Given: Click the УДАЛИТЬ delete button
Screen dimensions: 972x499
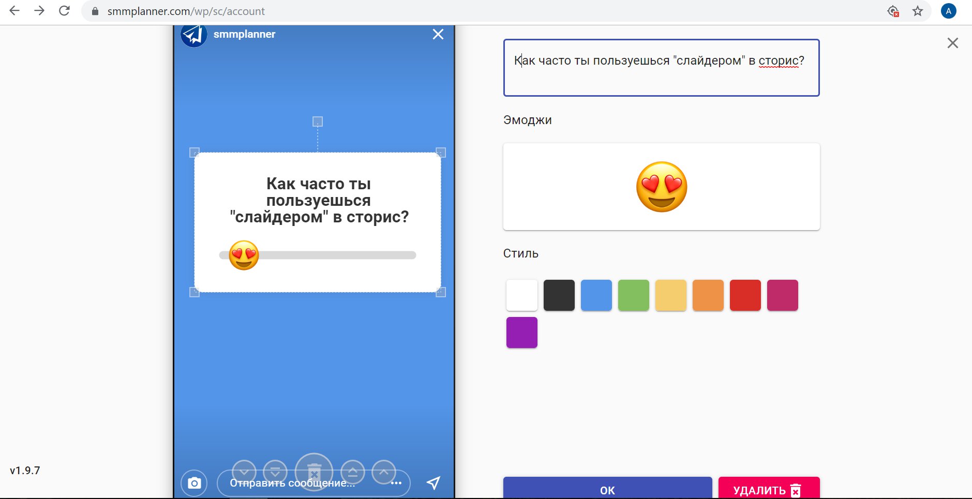Looking at the screenshot, I should click(x=769, y=488).
